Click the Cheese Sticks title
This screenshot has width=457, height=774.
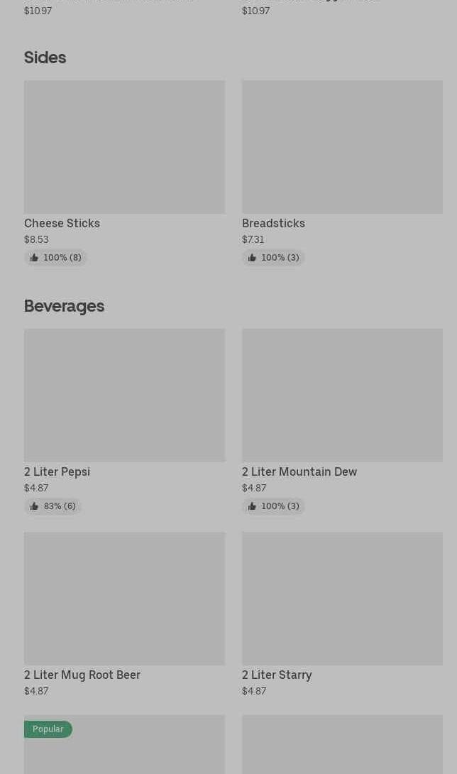(62, 223)
